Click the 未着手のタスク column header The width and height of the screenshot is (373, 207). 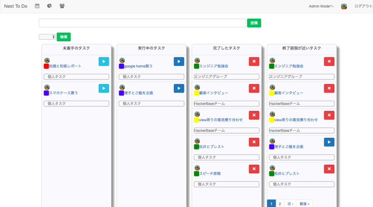[x=76, y=48]
